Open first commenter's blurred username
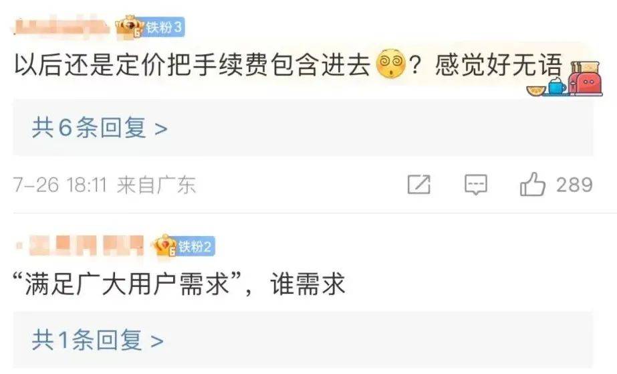This screenshot has width=617, height=374. tap(61, 26)
